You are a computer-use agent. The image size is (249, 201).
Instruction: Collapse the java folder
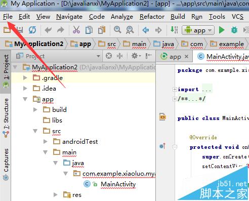tap(56, 163)
